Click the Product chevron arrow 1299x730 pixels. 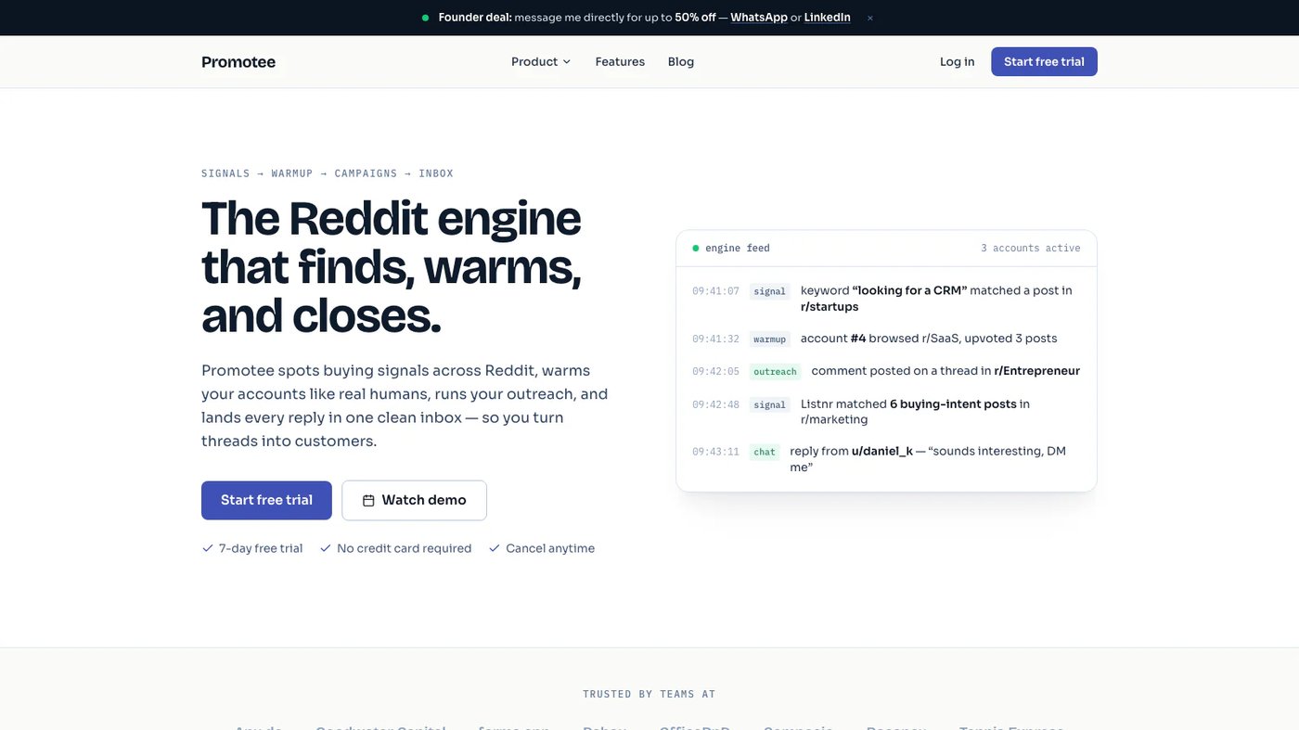pyautogui.click(x=567, y=62)
